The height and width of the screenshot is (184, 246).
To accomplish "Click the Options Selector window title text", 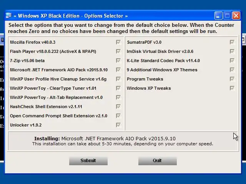I will pos(71,16).
